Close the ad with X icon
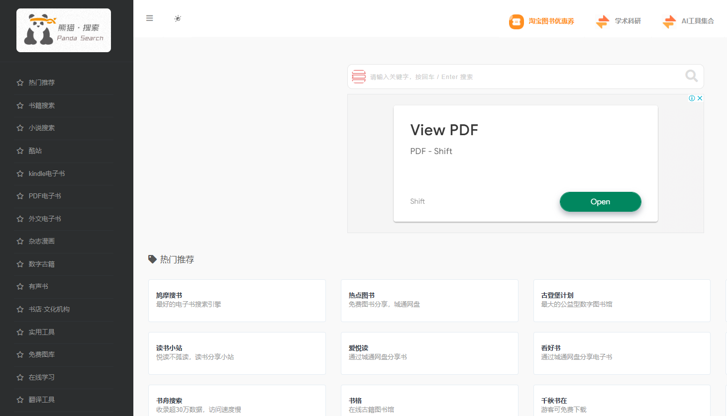This screenshot has height=416, width=727. pos(700,98)
